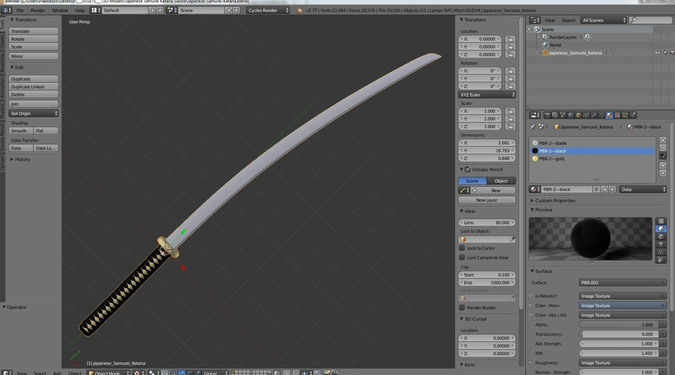675x375 pixels.
Task: Open the Help menu
Action: tap(80, 10)
